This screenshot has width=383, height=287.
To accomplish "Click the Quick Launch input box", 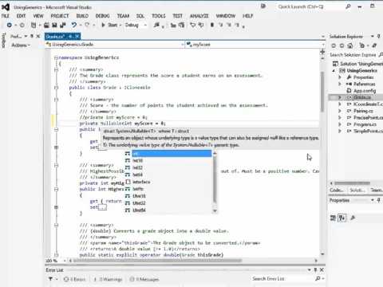I will click(x=310, y=6).
